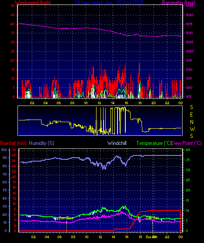
Task: Click the 1025 barometer scale value
Action: point(190,6)
